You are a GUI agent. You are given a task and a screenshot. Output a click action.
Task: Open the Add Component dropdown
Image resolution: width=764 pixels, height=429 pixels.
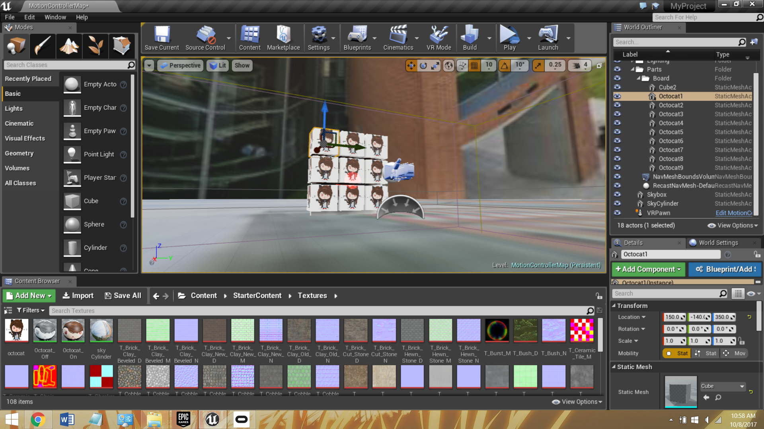648,269
